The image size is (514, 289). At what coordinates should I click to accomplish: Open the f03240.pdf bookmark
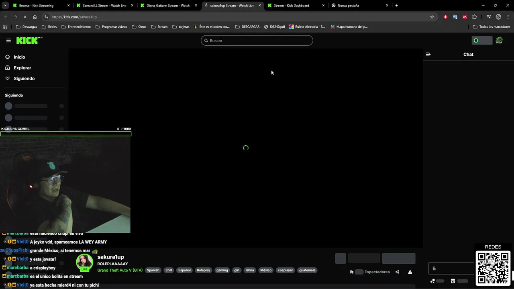pos(275,27)
